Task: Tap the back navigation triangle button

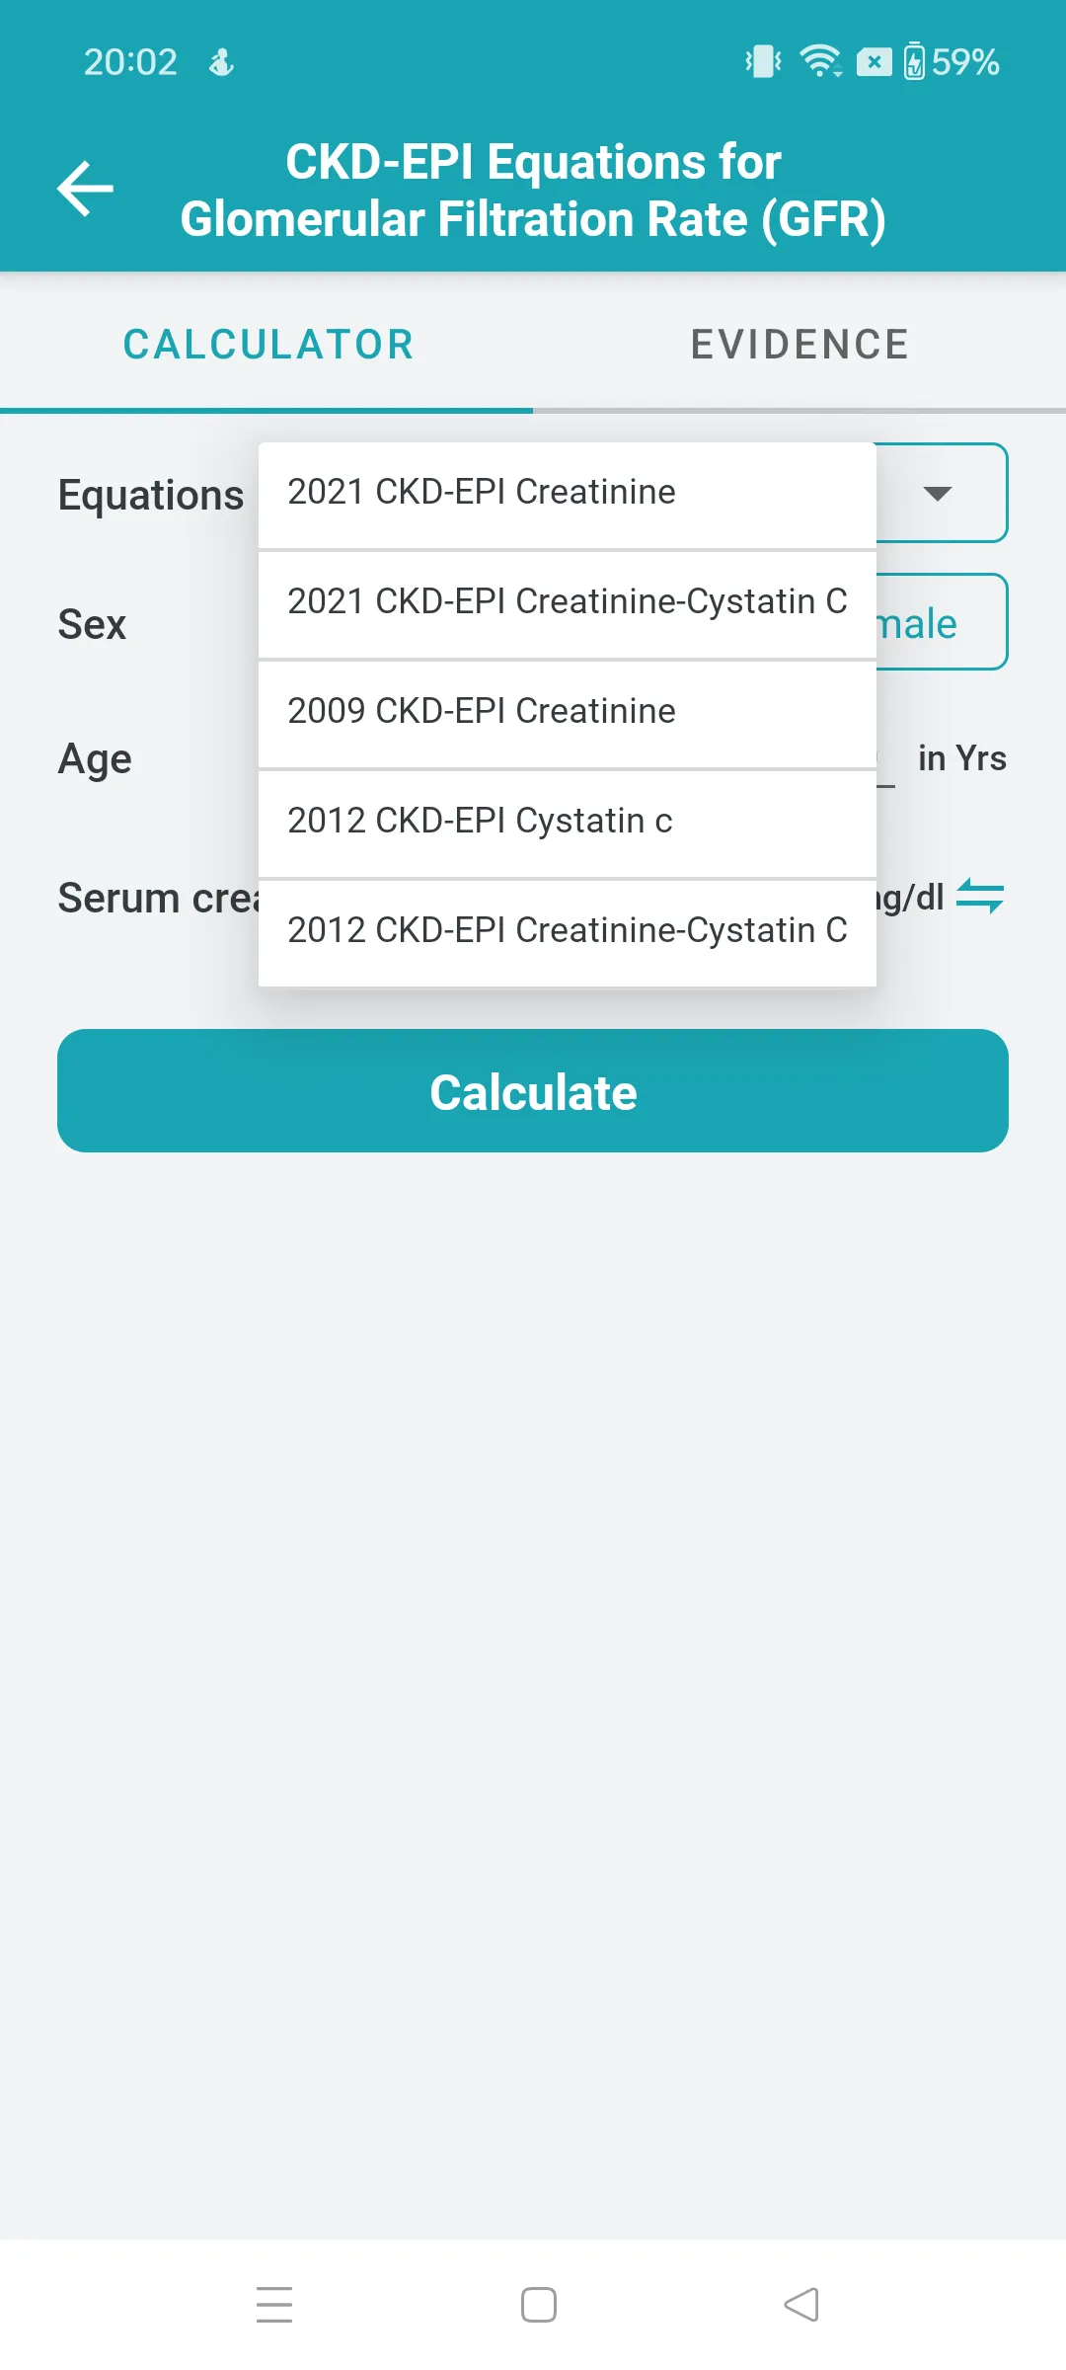Action: pyautogui.click(x=801, y=2304)
